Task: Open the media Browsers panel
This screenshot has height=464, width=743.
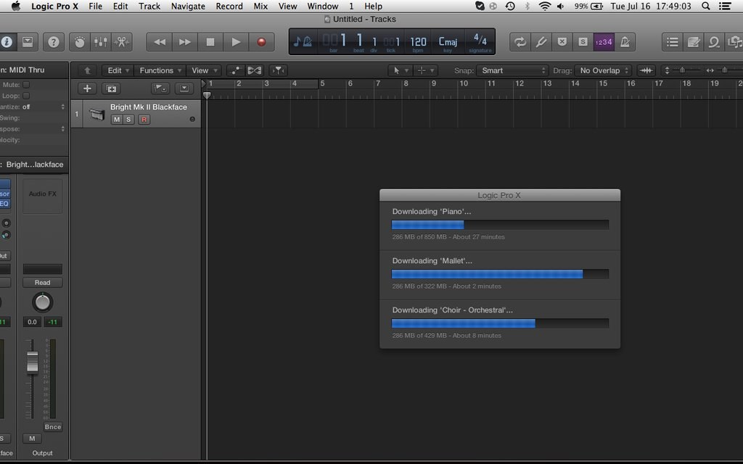Action: point(734,42)
